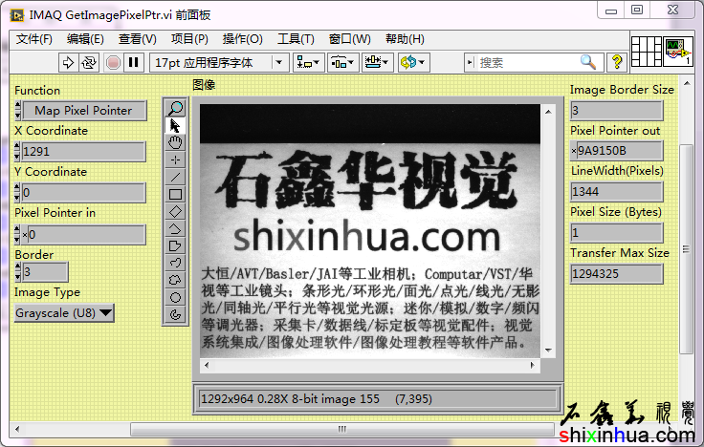Select the Line tool
Viewport: 704px width, 447px height.
[x=175, y=177]
